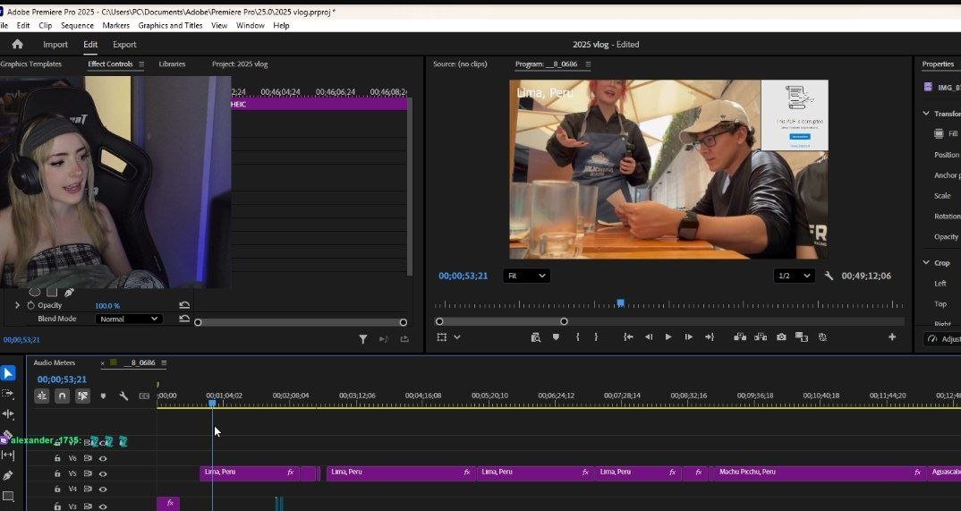Open the Effect Controls panel menu
961x511 pixels.
(x=141, y=64)
